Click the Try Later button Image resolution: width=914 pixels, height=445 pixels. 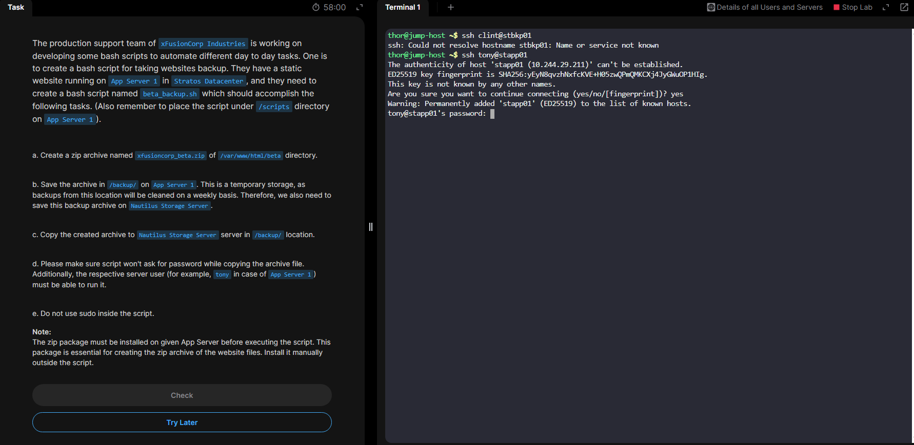pos(182,422)
